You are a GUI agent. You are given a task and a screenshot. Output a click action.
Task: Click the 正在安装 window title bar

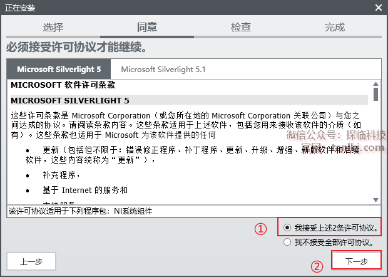[x=188, y=8]
